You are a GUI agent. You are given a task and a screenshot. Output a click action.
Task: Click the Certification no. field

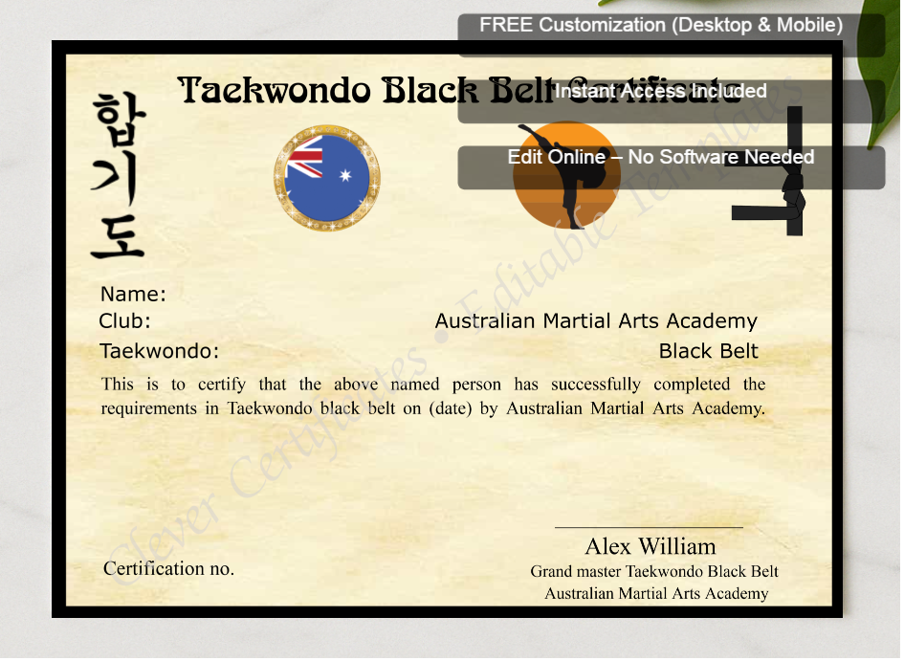[167, 568]
